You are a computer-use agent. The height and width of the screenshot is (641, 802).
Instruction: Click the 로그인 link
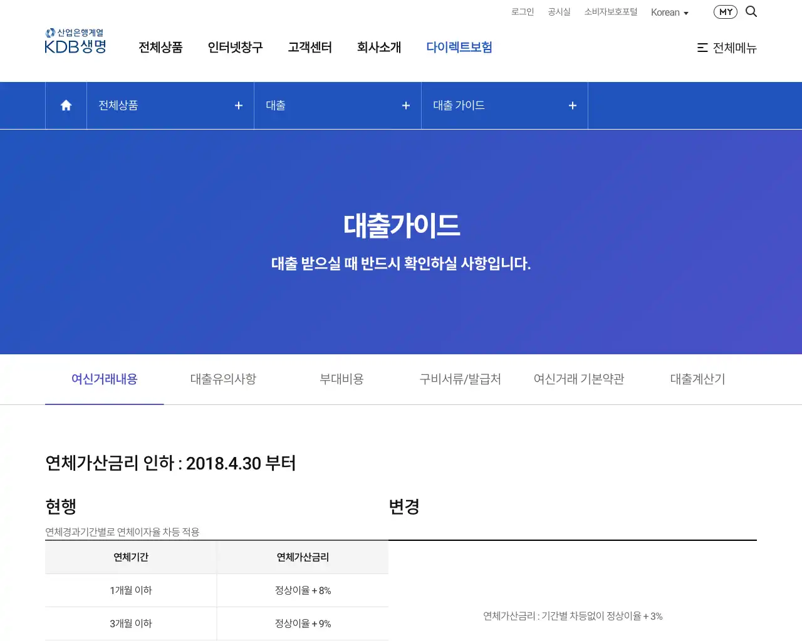(522, 12)
